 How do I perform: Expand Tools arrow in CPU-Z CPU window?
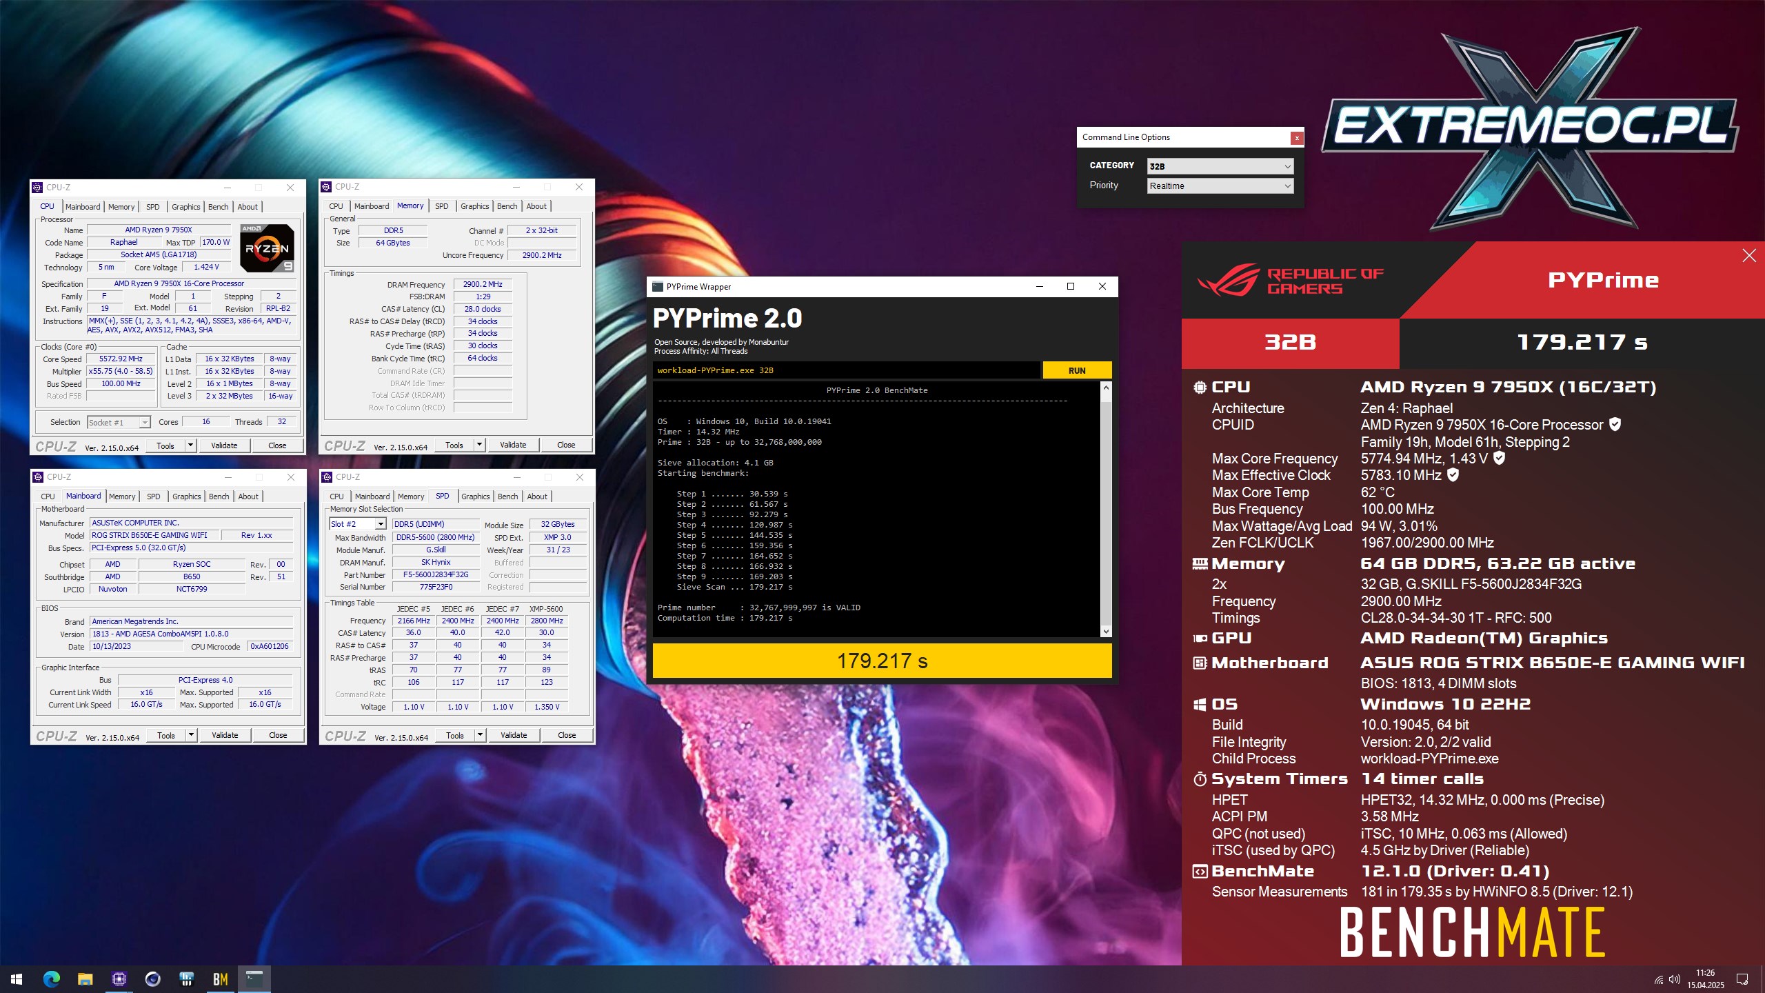pyautogui.click(x=190, y=445)
